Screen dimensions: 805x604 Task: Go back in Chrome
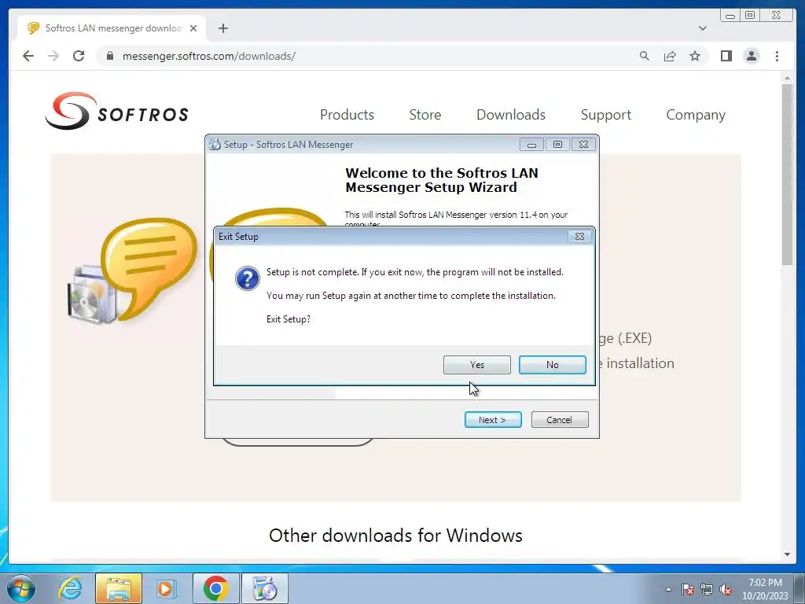pos(28,56)
